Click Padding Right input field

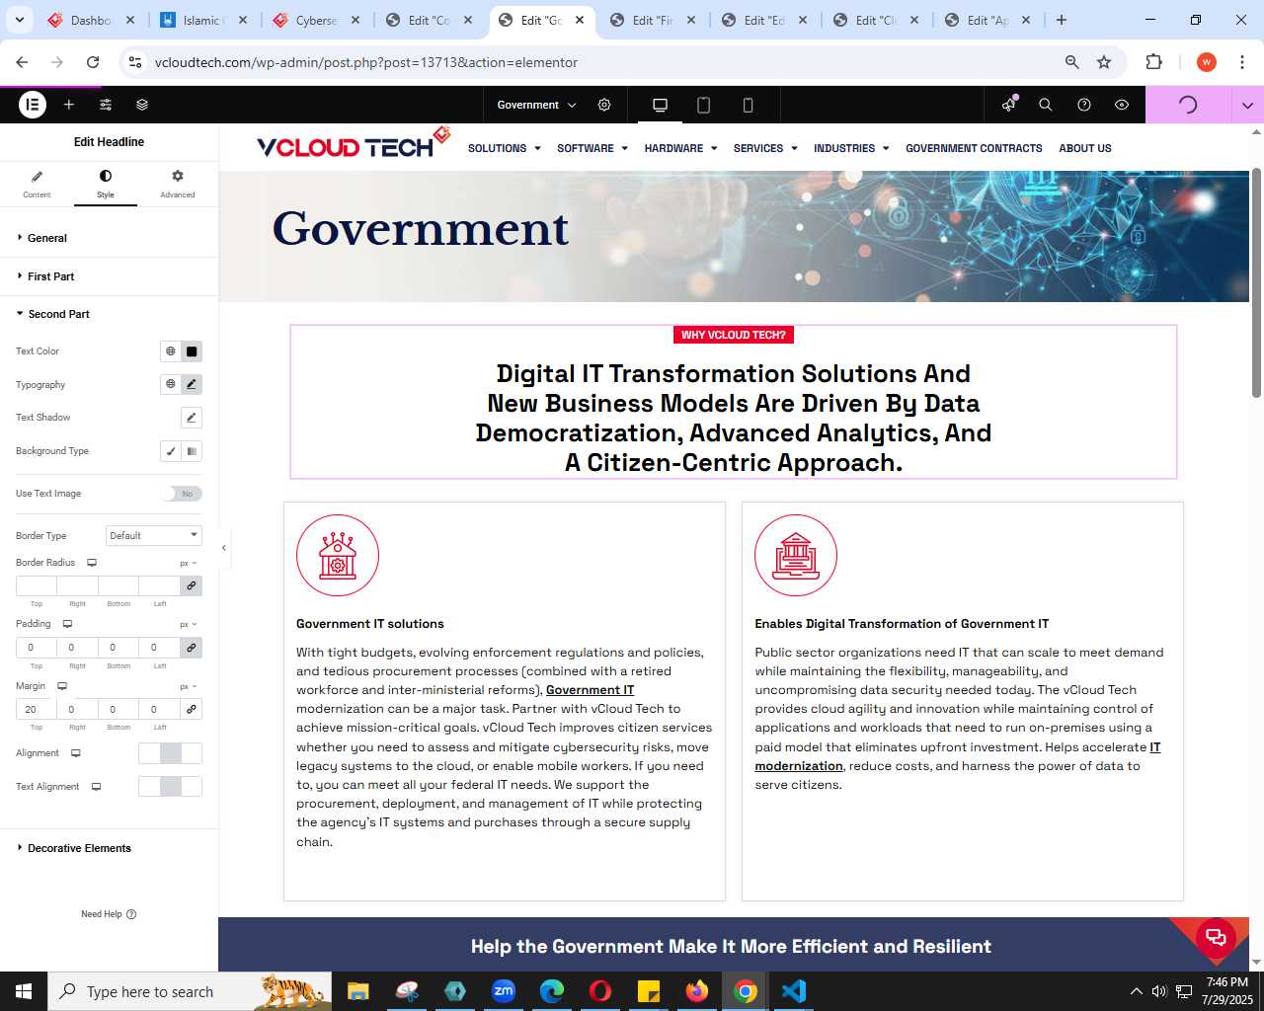click(78, 648)
